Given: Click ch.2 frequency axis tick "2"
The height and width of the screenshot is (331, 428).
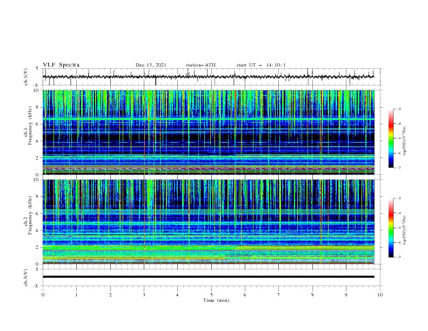Looking at the screenshot, I should point(38,247).
